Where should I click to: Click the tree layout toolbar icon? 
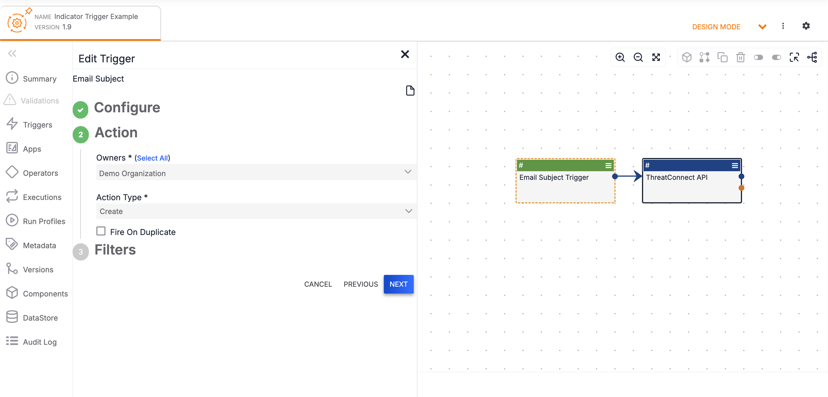point(812,57)
